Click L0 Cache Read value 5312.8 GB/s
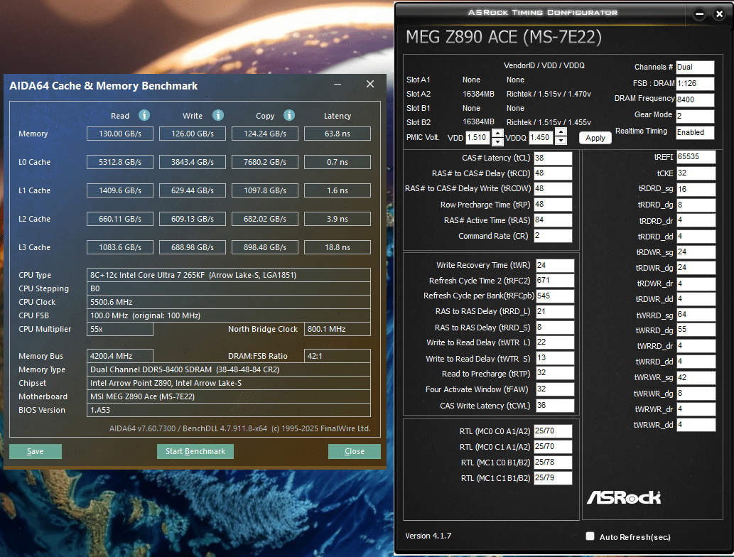734x557 pixels. [x=120, y=162]
